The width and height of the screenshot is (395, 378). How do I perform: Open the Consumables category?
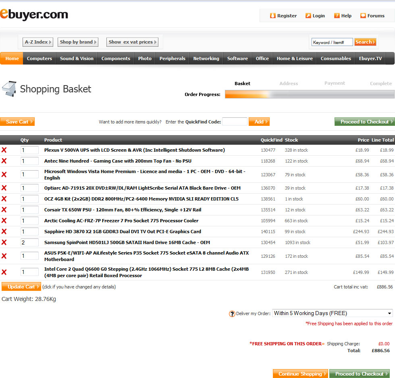click(x=335, y=58)
